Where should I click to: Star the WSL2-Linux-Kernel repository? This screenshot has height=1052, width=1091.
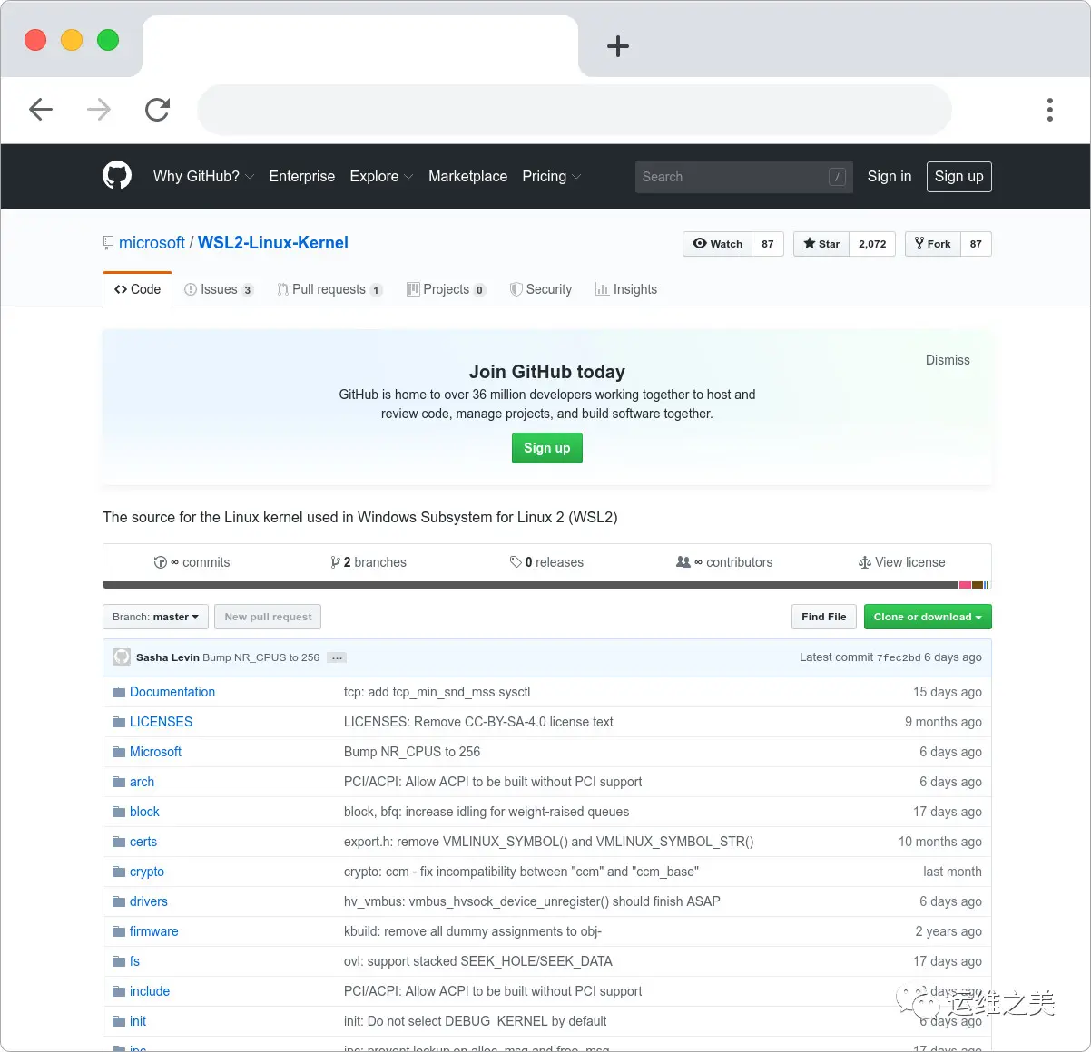(821, 244)
